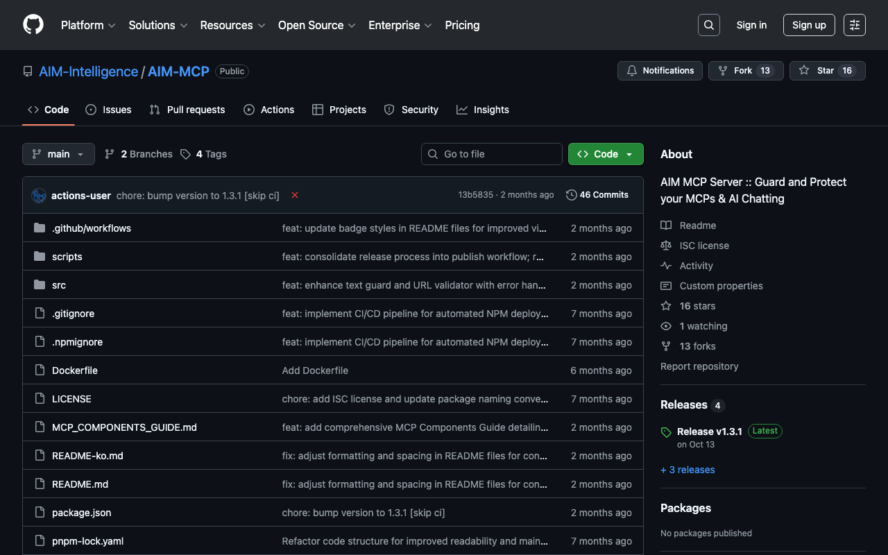
Task: Click the Release v1.3.1 tag icon
Action: point(666,432)
